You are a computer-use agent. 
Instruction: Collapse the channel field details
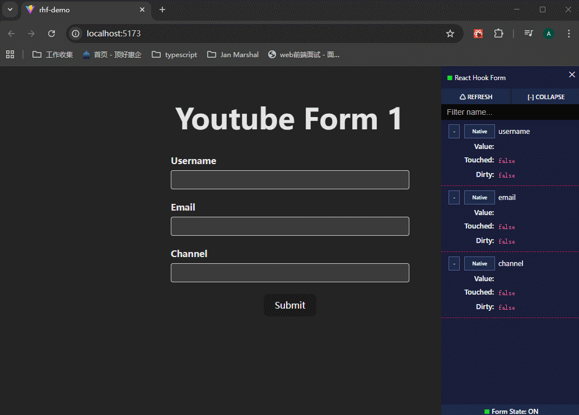pyautogui.click(x=454, y=264)
